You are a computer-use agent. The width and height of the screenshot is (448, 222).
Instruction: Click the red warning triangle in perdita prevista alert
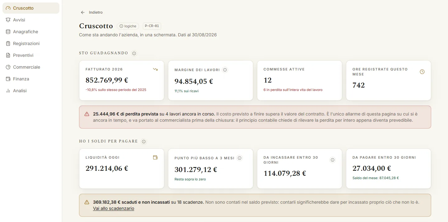click(87, 114)
